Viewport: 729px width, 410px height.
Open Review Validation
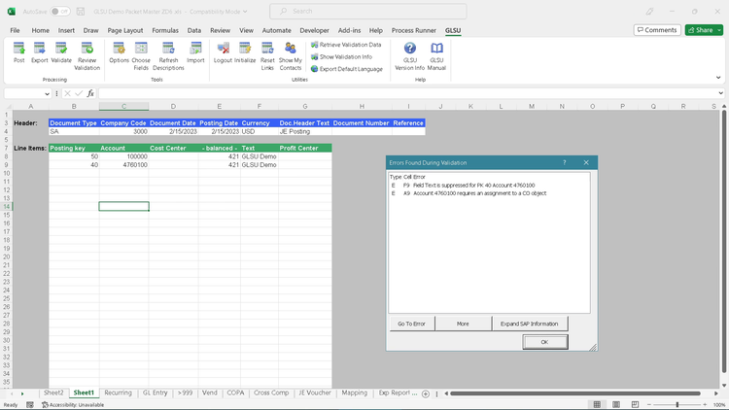[87, 55]
